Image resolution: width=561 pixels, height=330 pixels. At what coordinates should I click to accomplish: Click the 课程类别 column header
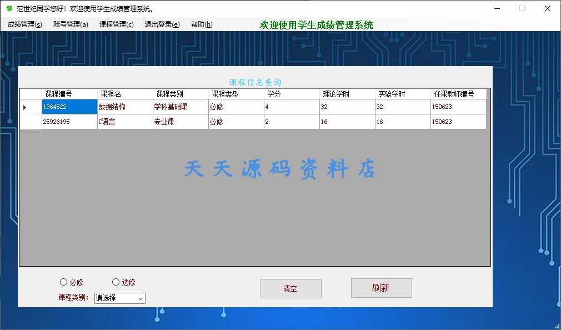[181, 94]
